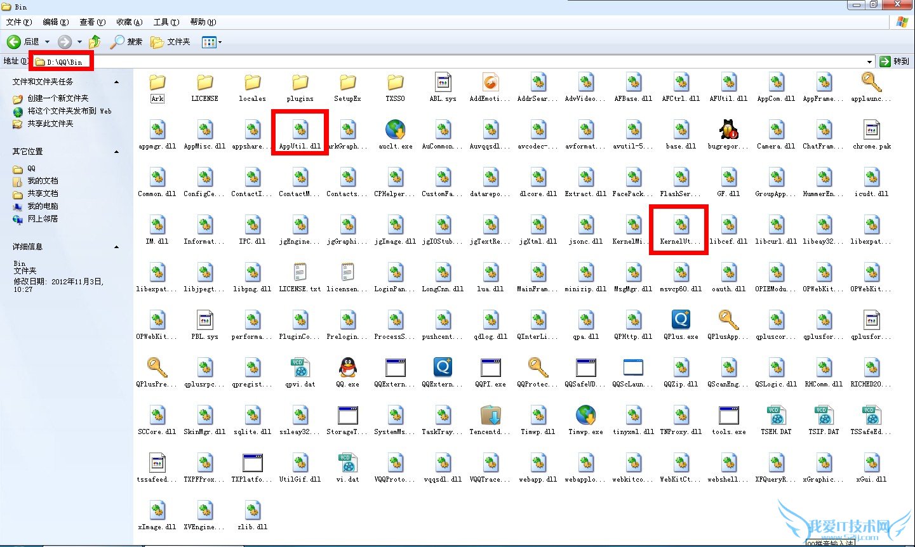This screenshot has width=915, height=547.
Task: Click the zlib.dll file name
Action: point(252,527)
